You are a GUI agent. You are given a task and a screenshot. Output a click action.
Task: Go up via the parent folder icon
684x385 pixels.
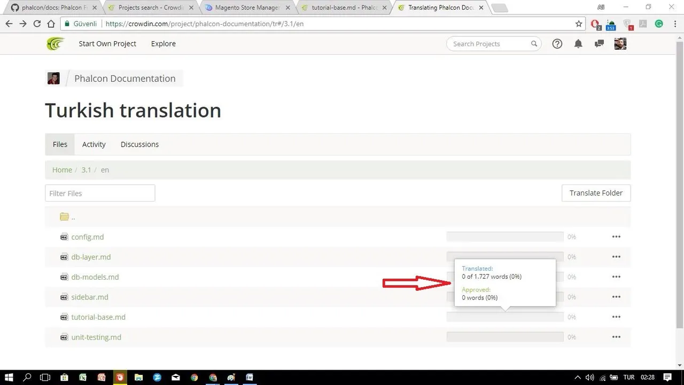[x=64, y=217]
